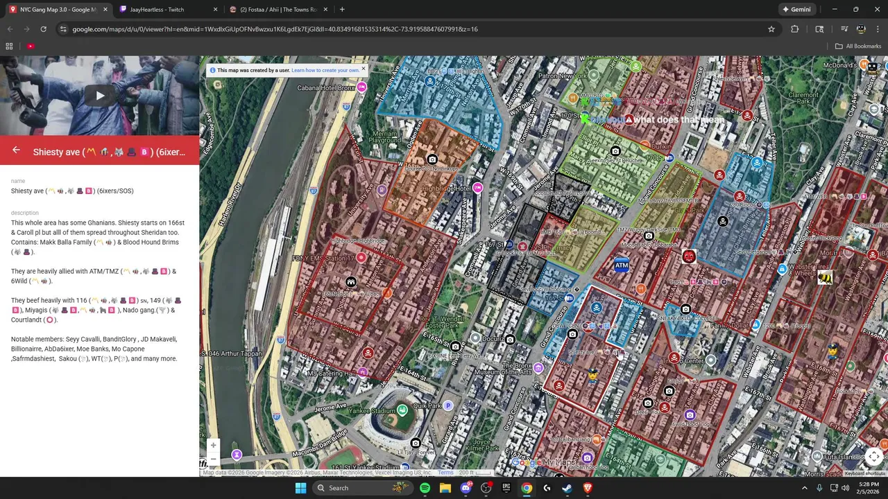Open the YouTube bookmark icon
This screenshot has width=888, height=499.
(31, 46)
